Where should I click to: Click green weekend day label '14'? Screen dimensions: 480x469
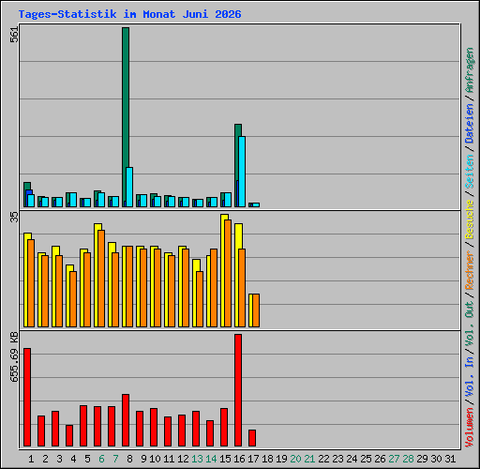click(x=211, y=459)
